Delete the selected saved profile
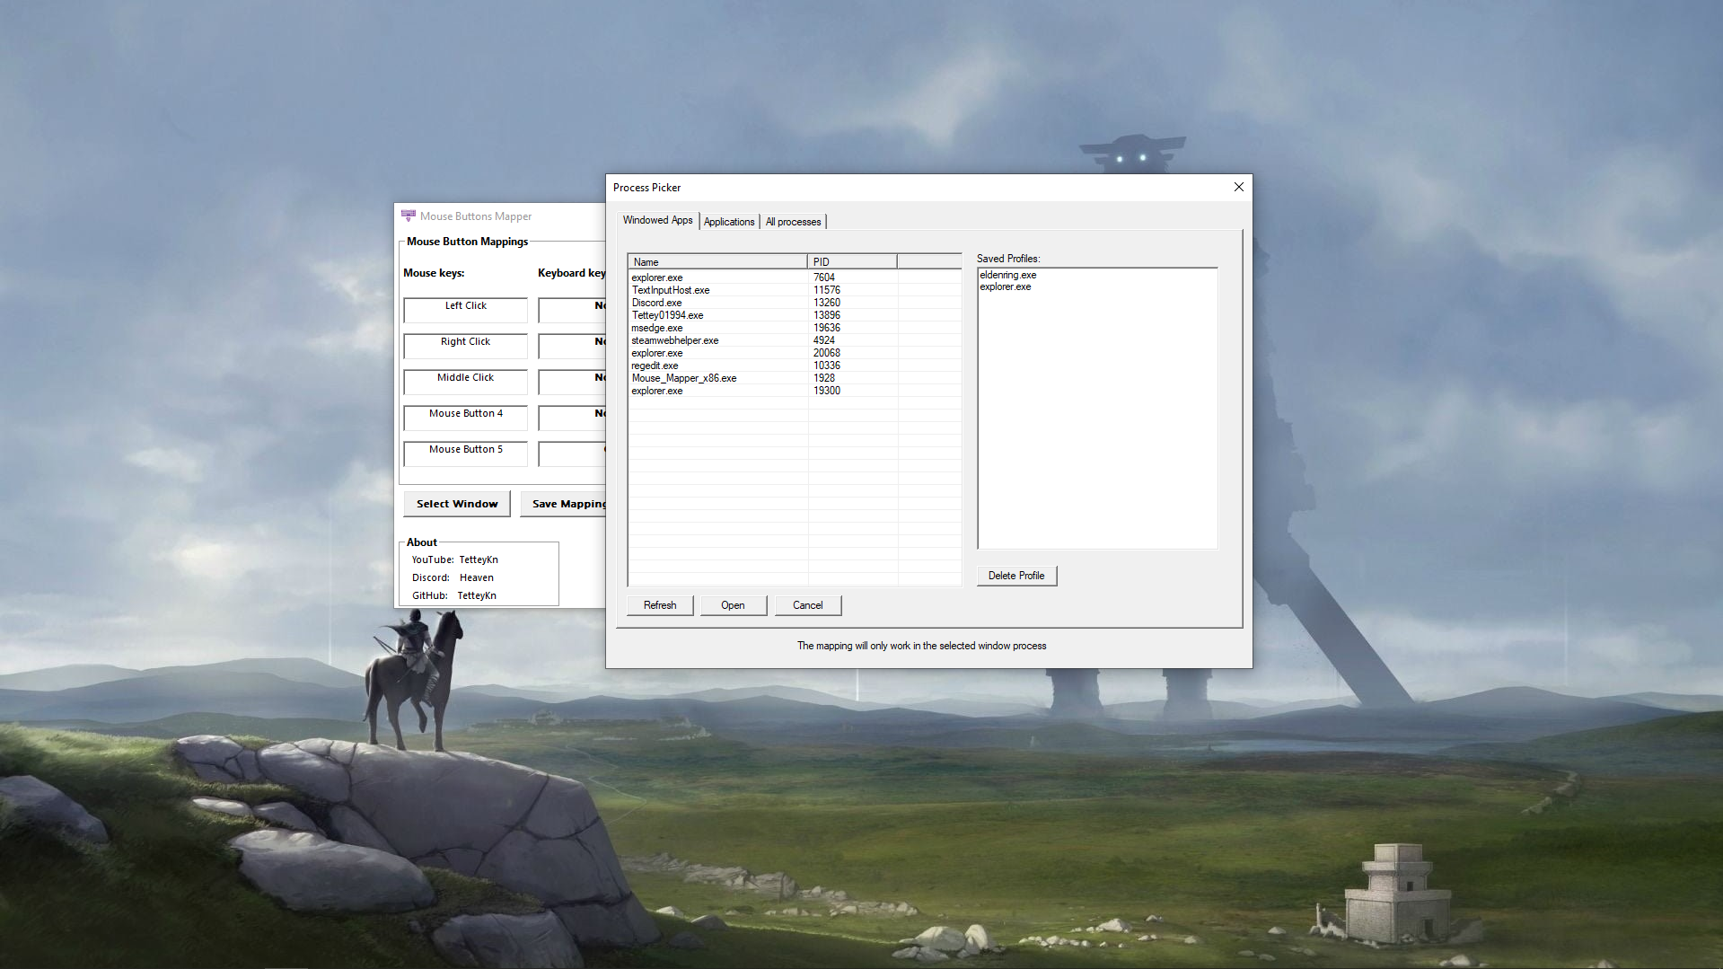 (x=1015, y=575)
